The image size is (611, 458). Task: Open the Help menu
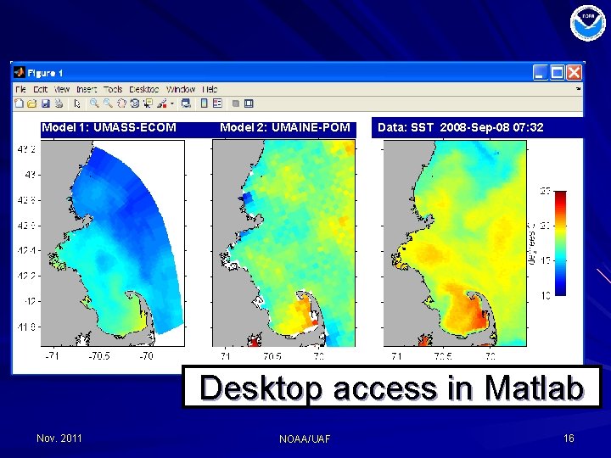(x=210, y=89)
